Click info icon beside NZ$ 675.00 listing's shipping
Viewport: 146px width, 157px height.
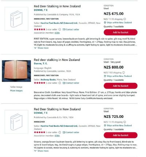click(x=125, y=19)
